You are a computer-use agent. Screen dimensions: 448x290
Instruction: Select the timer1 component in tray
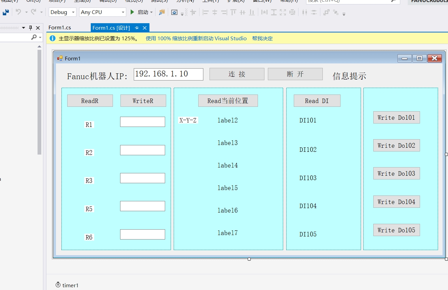pyautogui.click(x=67, y=285)
